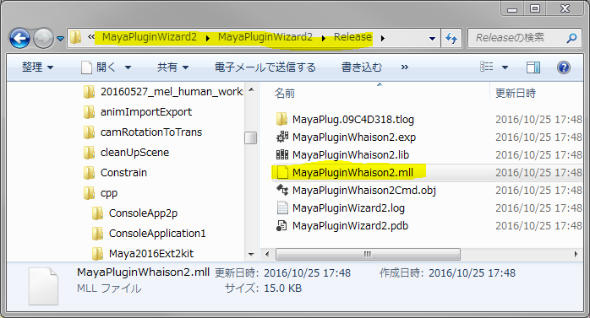590x318 pixels.
Task: Click folder icon beside cpp
Action: 90,193
